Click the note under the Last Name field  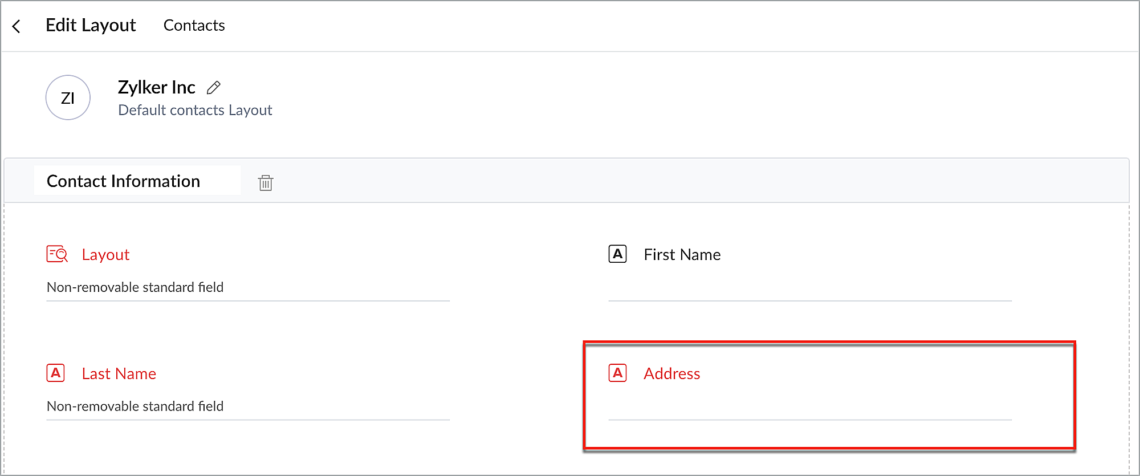[x=135, y=406]
